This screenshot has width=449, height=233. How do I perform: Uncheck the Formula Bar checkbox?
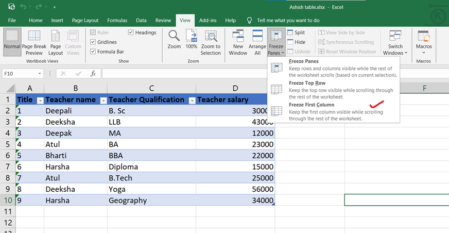click(93, 52)
